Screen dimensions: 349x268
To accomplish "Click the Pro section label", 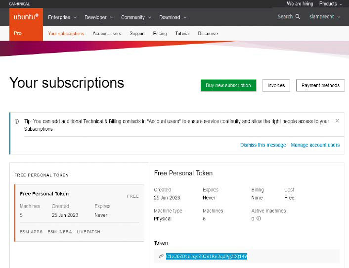I will tap(18, 33).
